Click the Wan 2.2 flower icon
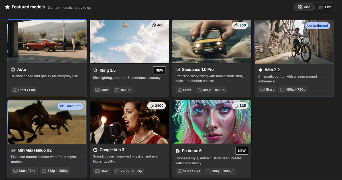 tap(260, 70)
